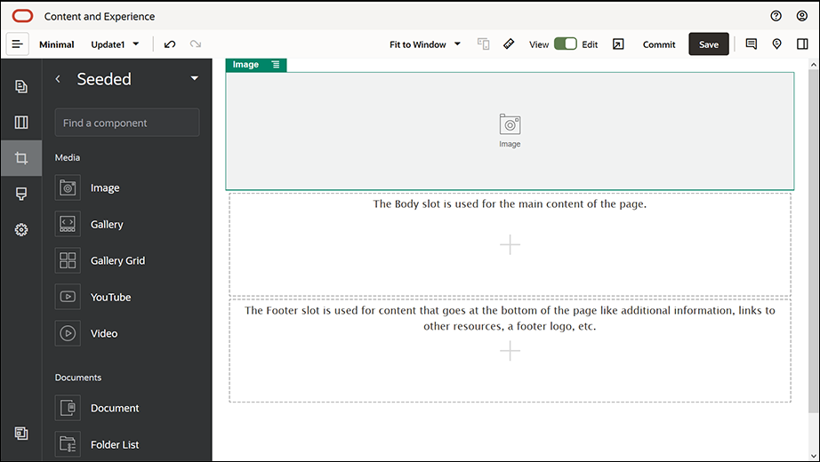Open the layouts columns icon in rail
The image size is (820, 462).
pyautogui.click(x=21, y=123)
